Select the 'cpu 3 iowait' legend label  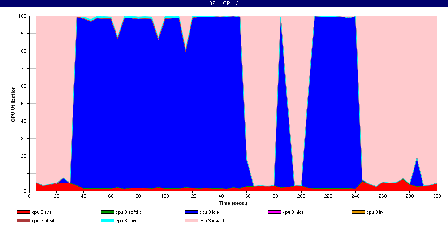pyautogui.click(x=212, y=221)
